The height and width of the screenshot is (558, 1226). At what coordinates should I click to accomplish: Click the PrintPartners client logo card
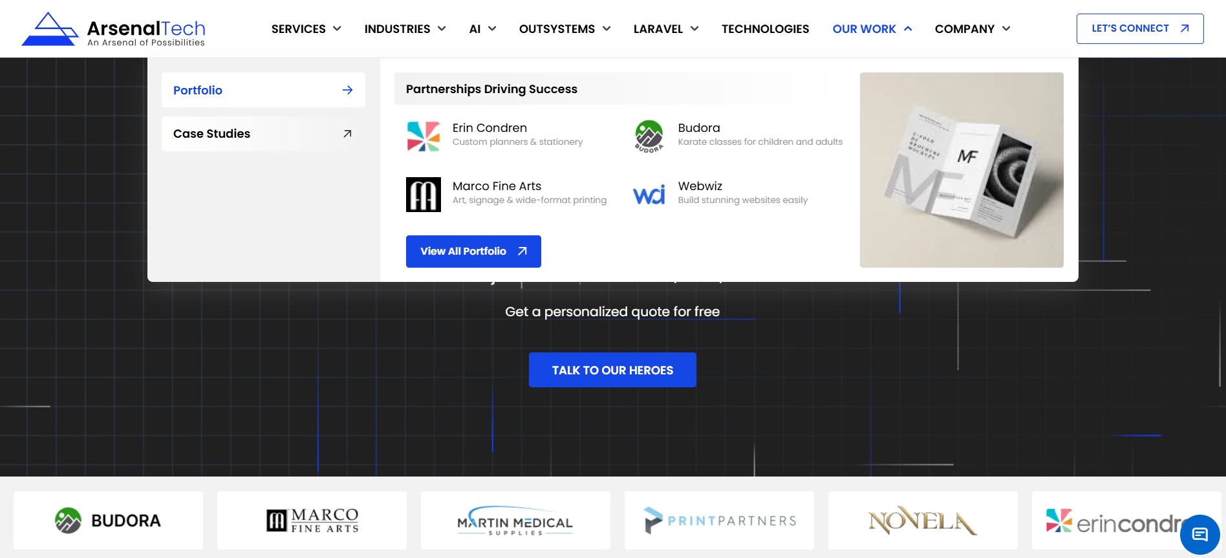(719, 520)
